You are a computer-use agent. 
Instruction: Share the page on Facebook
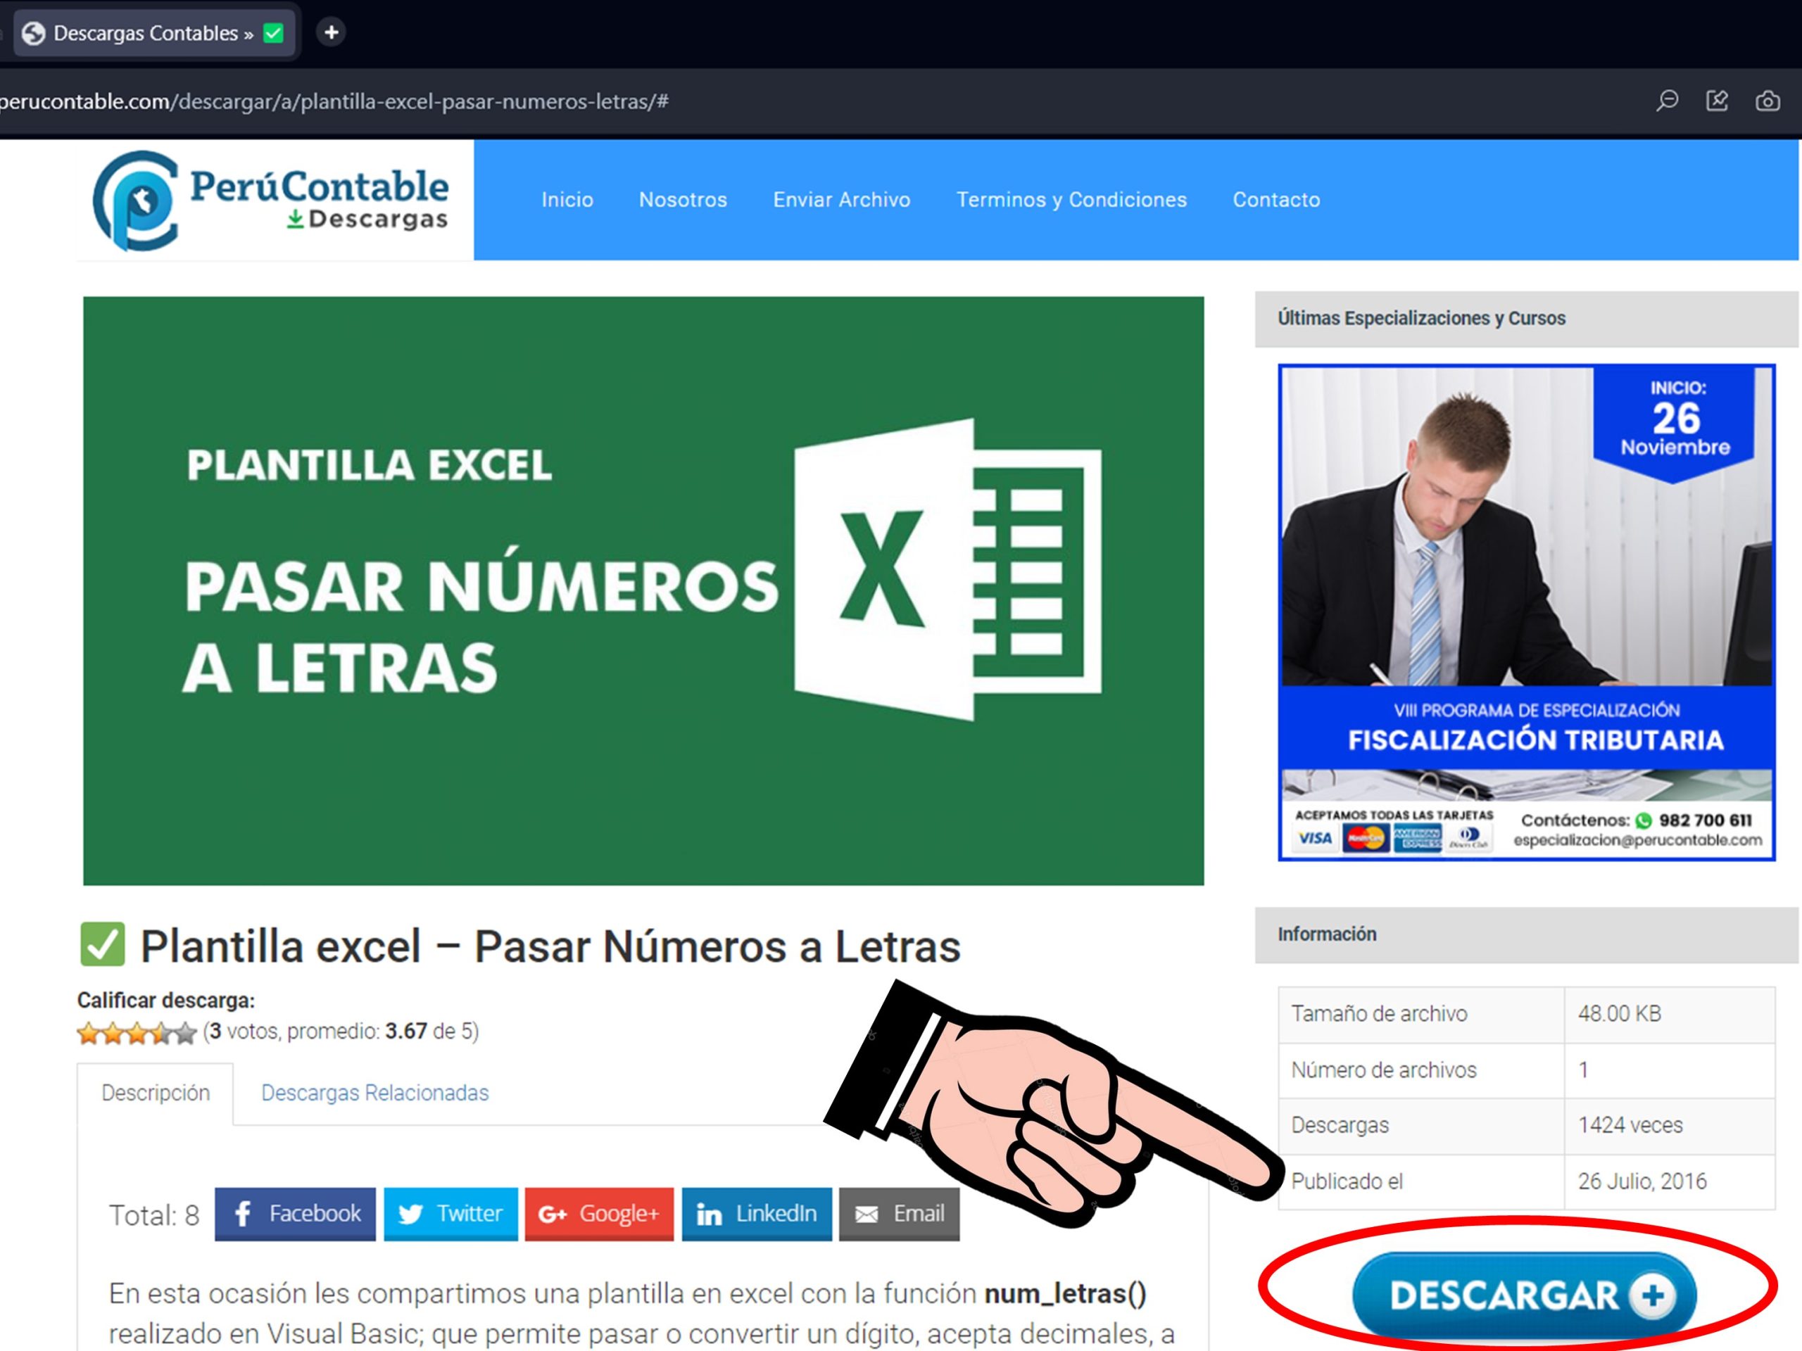tap(295, 1213)
